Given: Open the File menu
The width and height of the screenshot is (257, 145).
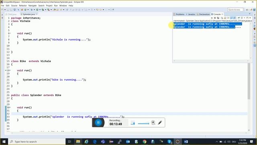Looking at the screenshot, I should tap(2, 6).
